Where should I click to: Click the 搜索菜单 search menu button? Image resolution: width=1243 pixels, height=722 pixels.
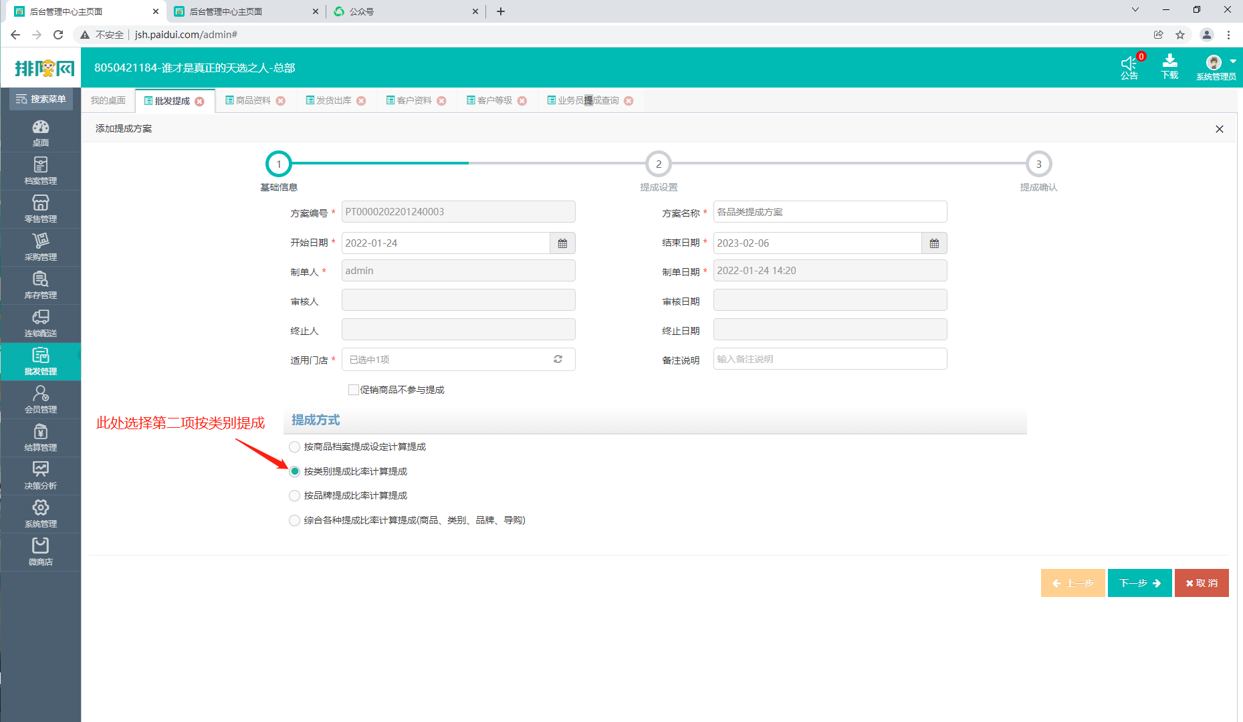41,99
